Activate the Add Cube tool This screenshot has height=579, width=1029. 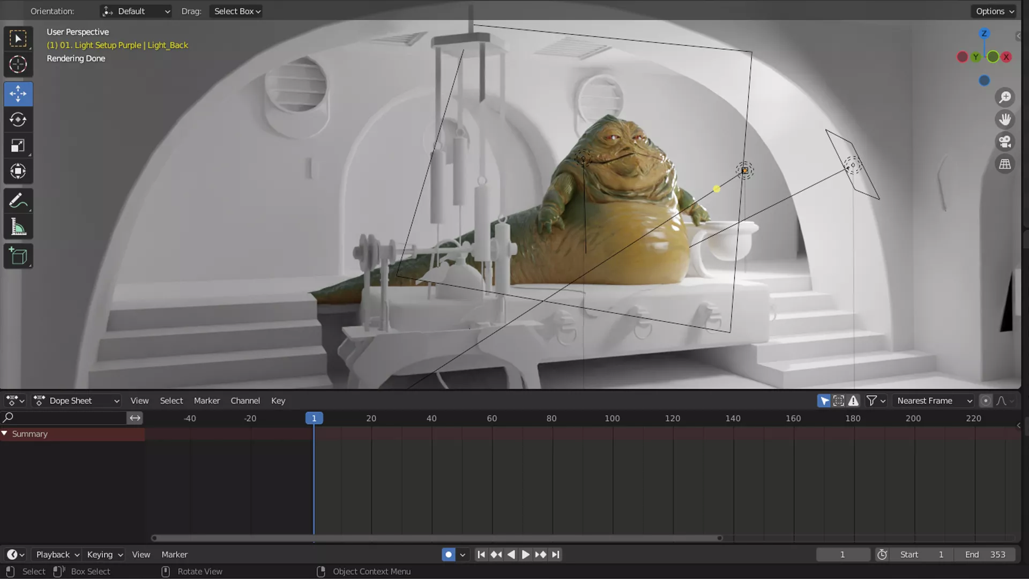(x=18, y=256)
